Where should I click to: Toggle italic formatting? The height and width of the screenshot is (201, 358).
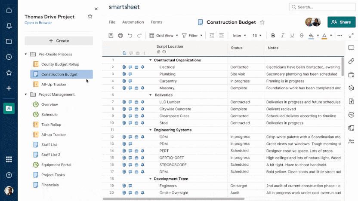(282, 35)
